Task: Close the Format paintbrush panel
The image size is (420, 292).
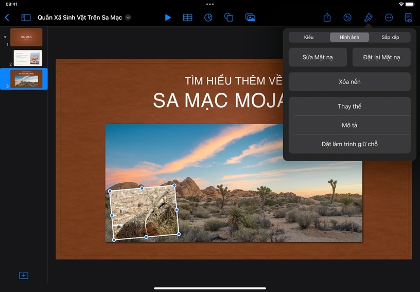Action: (368, 18)
